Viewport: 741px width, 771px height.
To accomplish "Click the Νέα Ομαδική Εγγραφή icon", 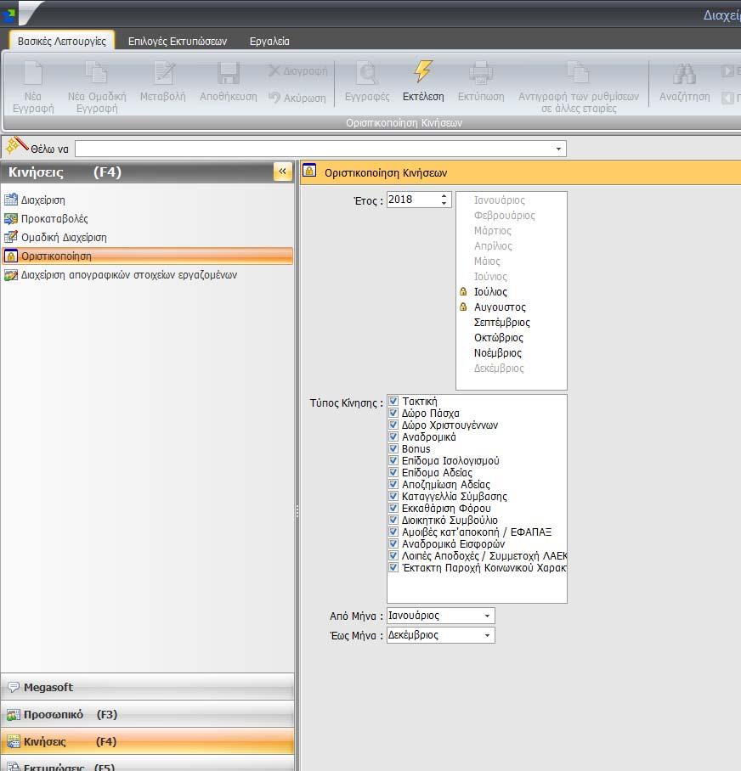I will point(96,72).
